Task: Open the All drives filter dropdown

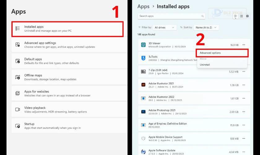Action: 165,28
